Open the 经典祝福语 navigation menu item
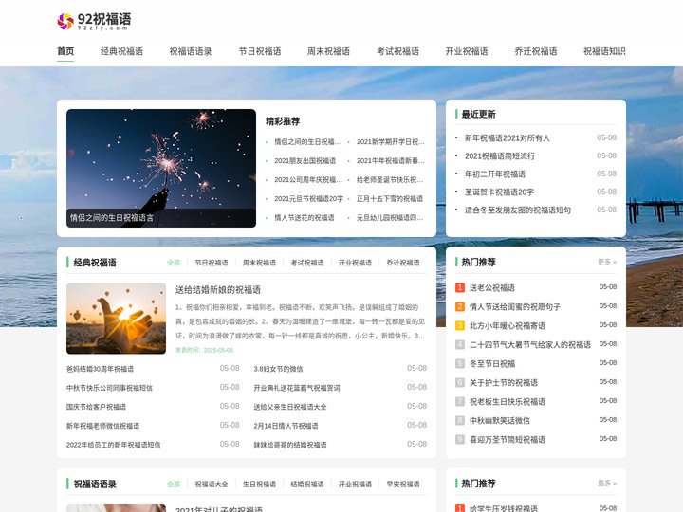The image size is (683, 512). click(121, 51)
